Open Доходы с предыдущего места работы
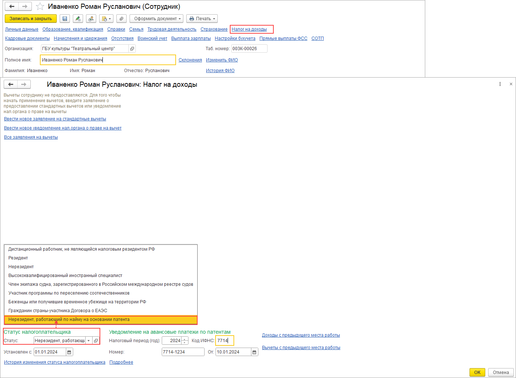The image size is (516, 378). [x=301, y=335]
